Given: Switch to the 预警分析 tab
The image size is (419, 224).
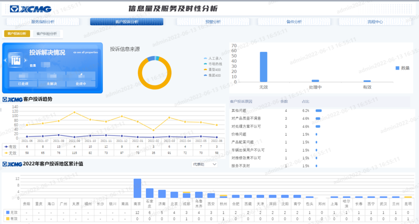Looking at the screenshot, I should click(x=213, y=21).
